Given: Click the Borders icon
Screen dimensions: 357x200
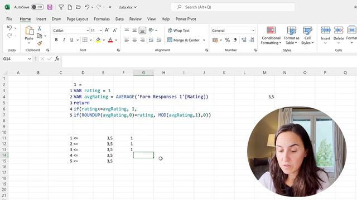Looking at the screenshot, I should click(x=85, y=40).
